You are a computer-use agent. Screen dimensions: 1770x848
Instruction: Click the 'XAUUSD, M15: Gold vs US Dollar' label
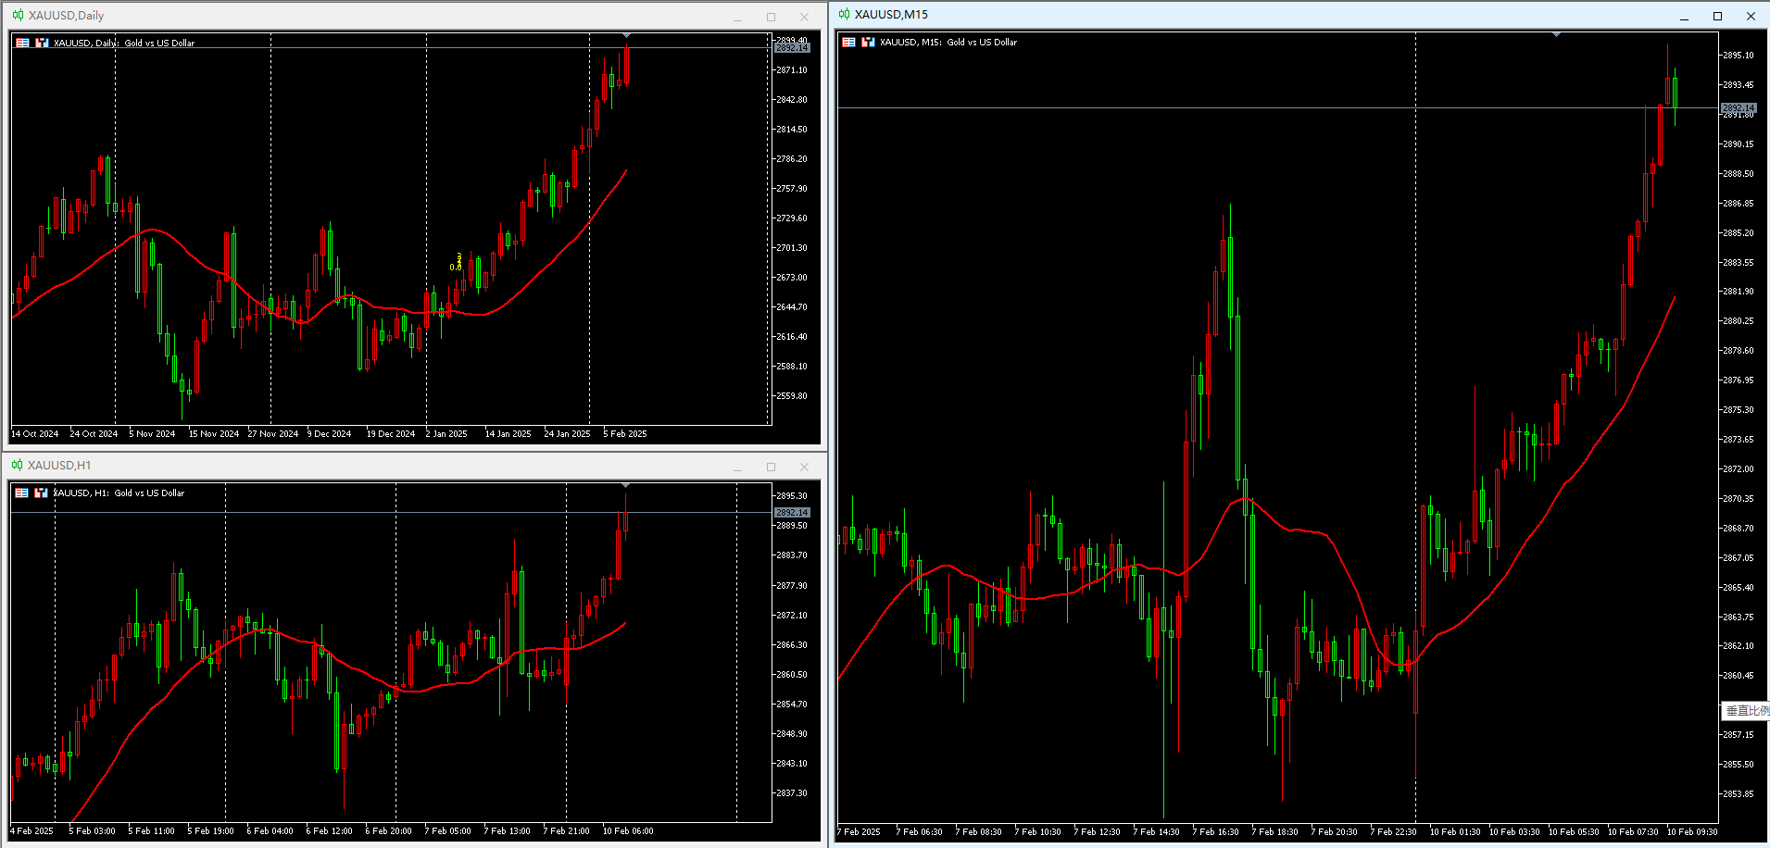click(948, 42)
